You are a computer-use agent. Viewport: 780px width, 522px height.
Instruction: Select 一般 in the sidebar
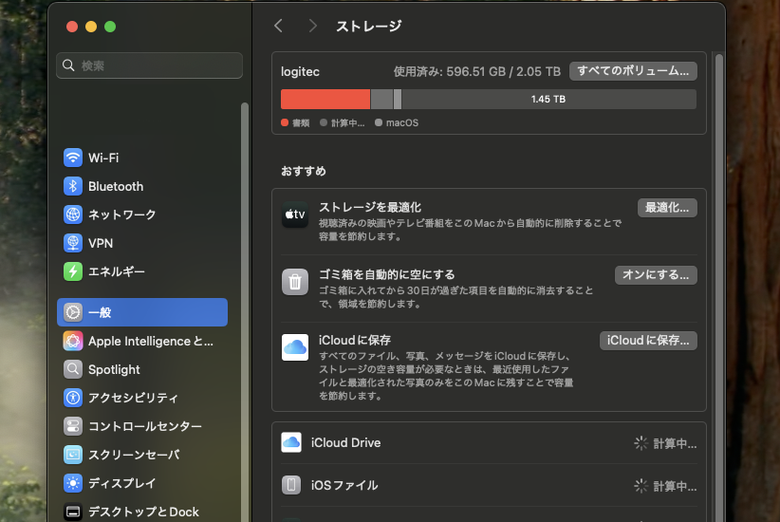142,312
